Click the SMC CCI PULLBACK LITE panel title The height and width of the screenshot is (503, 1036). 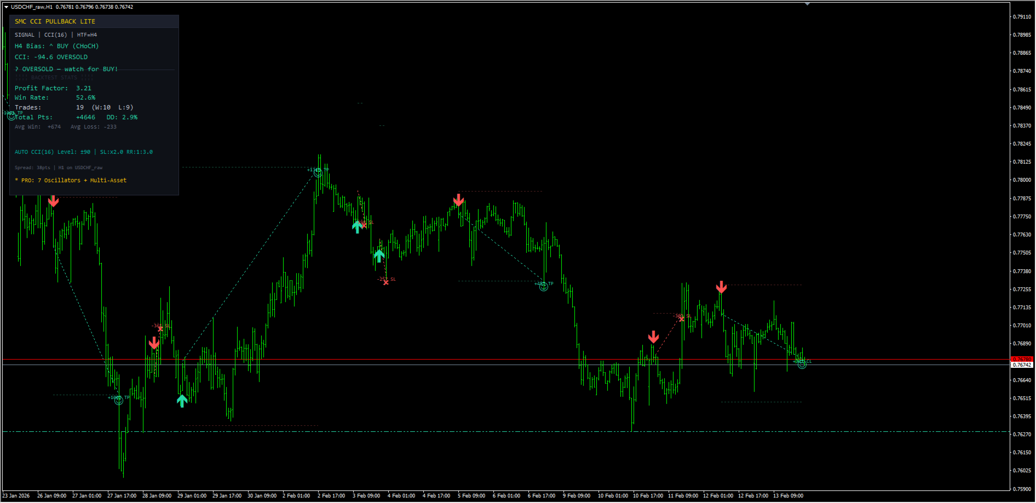(55, 21)
